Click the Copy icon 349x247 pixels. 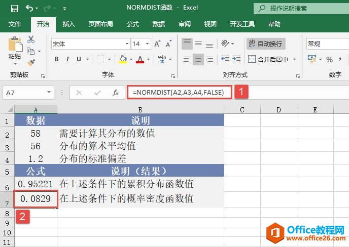click(x=30, y=51)
